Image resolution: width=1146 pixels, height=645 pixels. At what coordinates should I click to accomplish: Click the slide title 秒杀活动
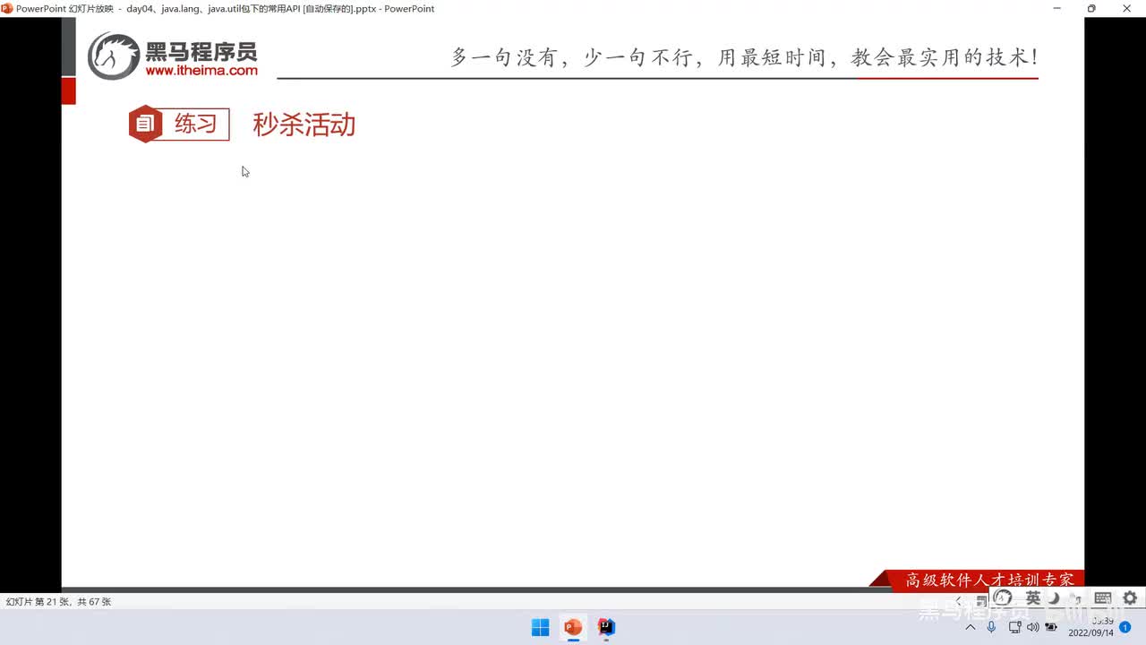[x=304, y=125]
